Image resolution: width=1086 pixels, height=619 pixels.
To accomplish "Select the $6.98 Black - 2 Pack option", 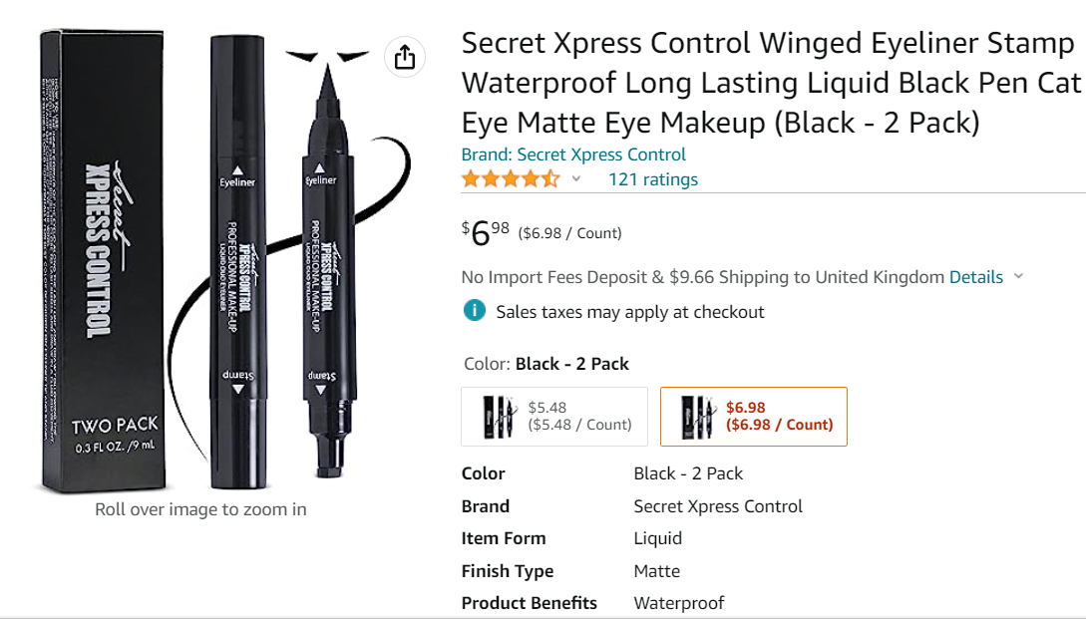I will [x=754, y=416].
